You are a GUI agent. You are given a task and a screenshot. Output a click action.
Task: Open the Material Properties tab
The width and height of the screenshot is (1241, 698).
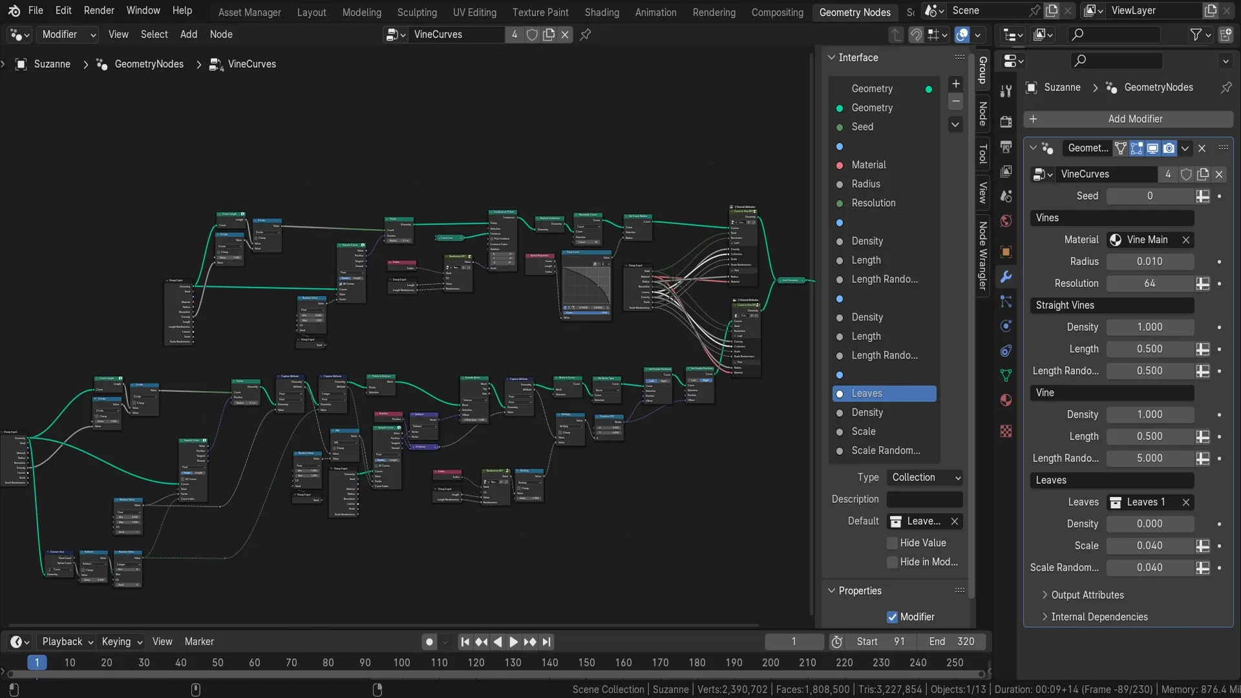point(1006,400)
